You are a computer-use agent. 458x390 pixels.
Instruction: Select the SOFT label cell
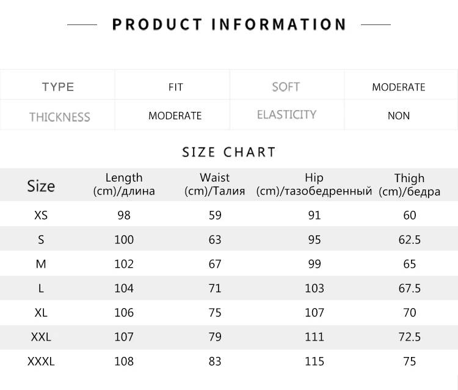click(x=286, y=87)
